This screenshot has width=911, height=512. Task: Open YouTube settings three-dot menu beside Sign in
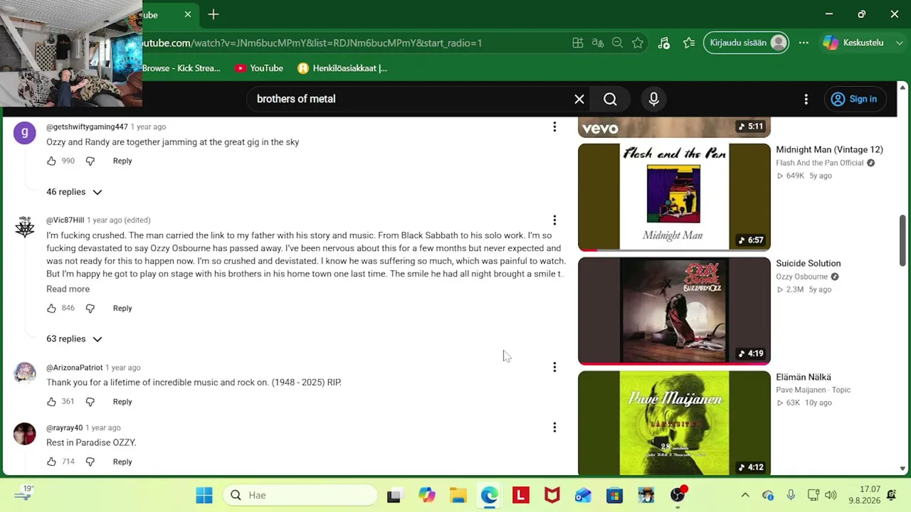[806, 99]
